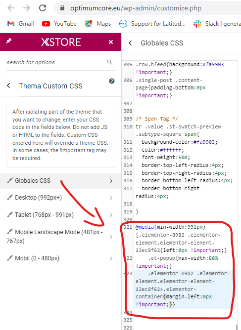
Task: Click line number 310 in gutter
Action: (x=128, y=126)
